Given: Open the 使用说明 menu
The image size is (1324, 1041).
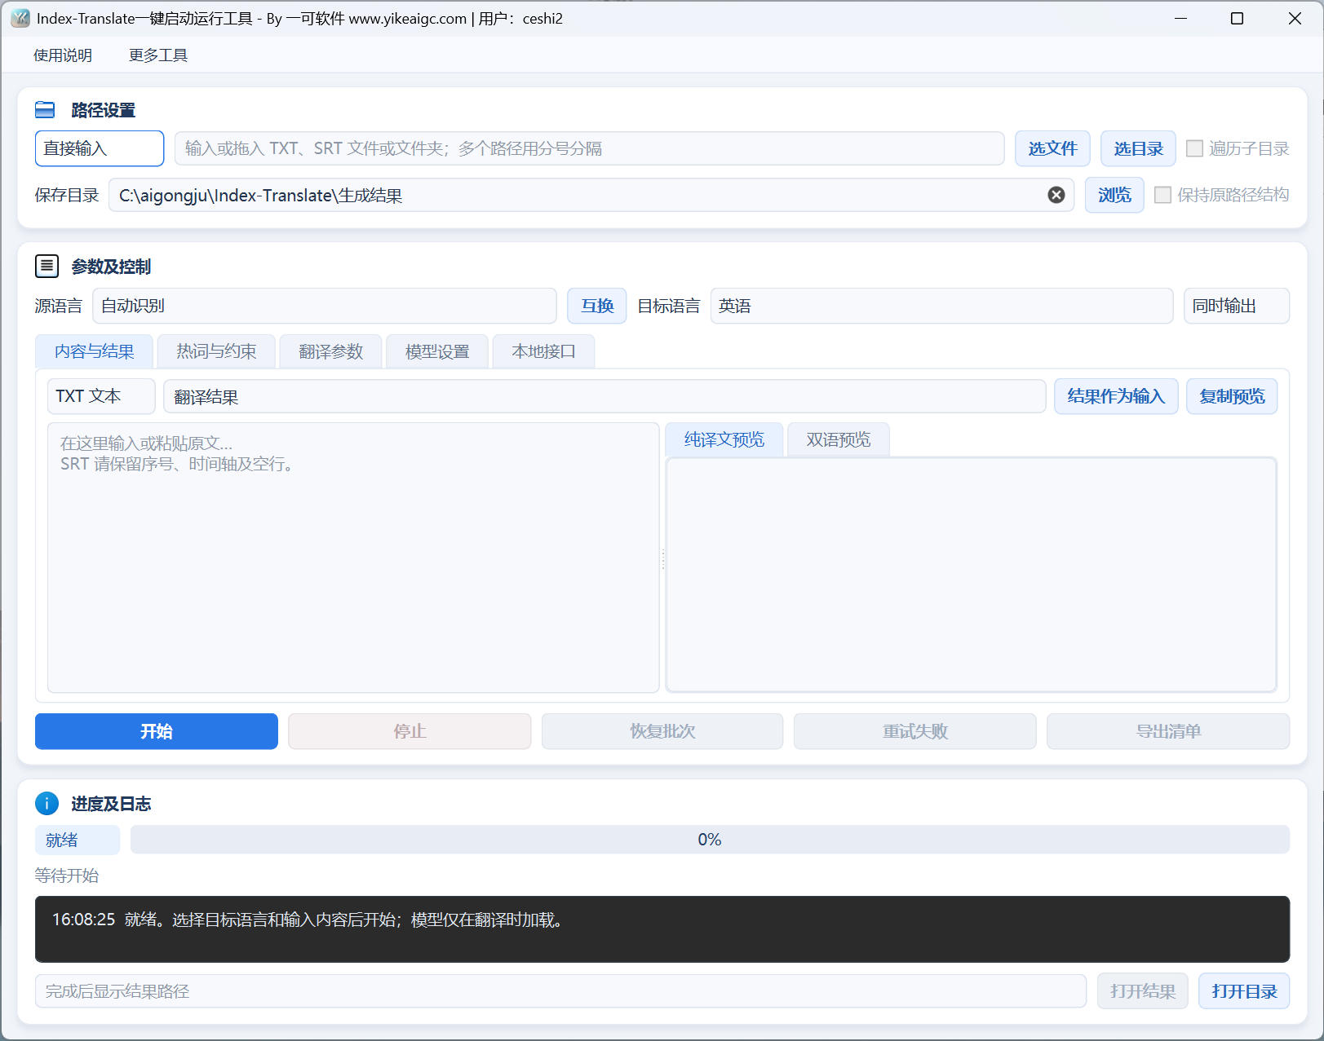Looking at the screenshot, I should point(63,55).
